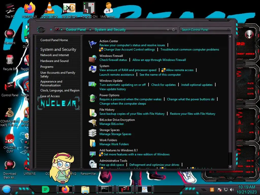The image size is (260, 195).
Task: Open the Power Options battery icon
Action: click(92, 98)
